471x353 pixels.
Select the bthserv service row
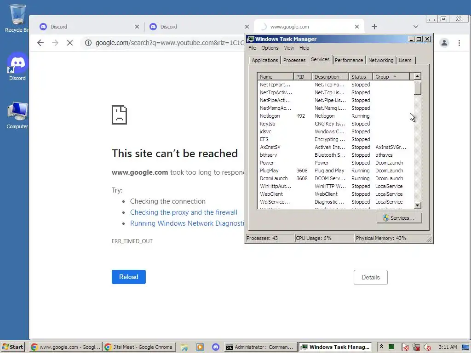tap(335, 155)
